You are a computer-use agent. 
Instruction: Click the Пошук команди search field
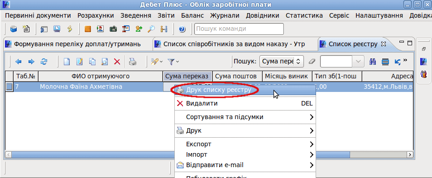coord(239,29)
